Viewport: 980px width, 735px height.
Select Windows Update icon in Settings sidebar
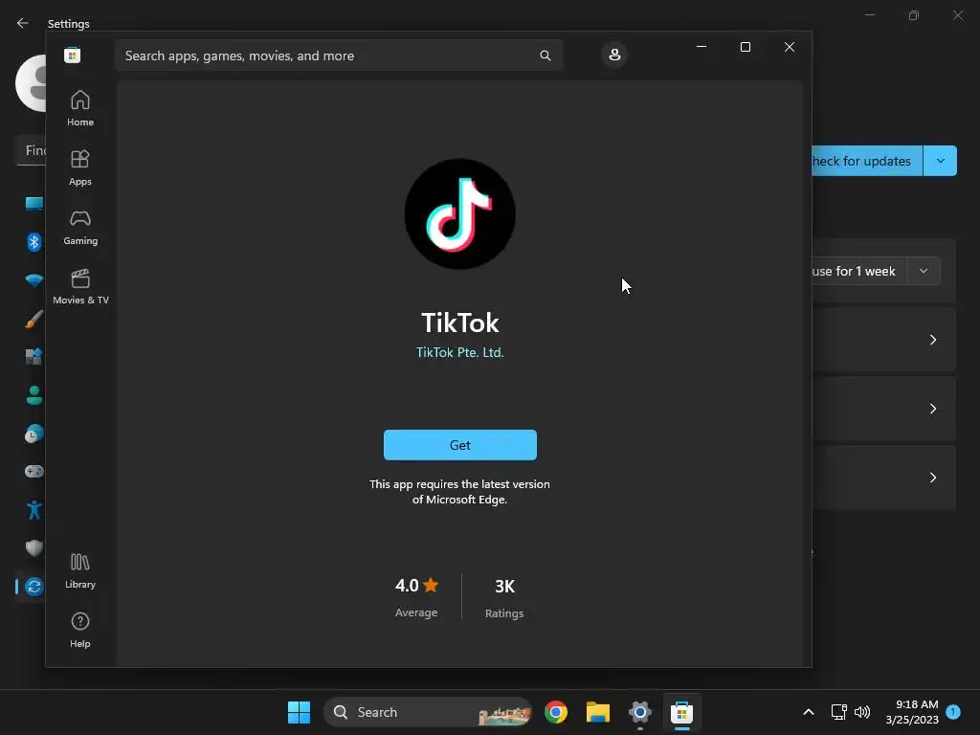(x=33, y=587)
